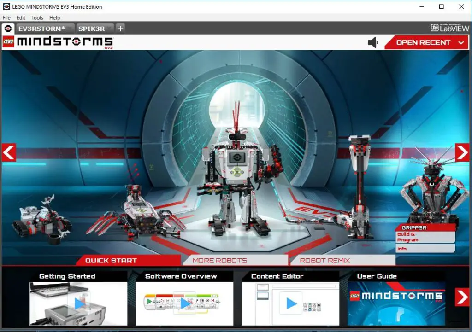Open the File menu
The image size is (472, 332).
pos(6,18)
